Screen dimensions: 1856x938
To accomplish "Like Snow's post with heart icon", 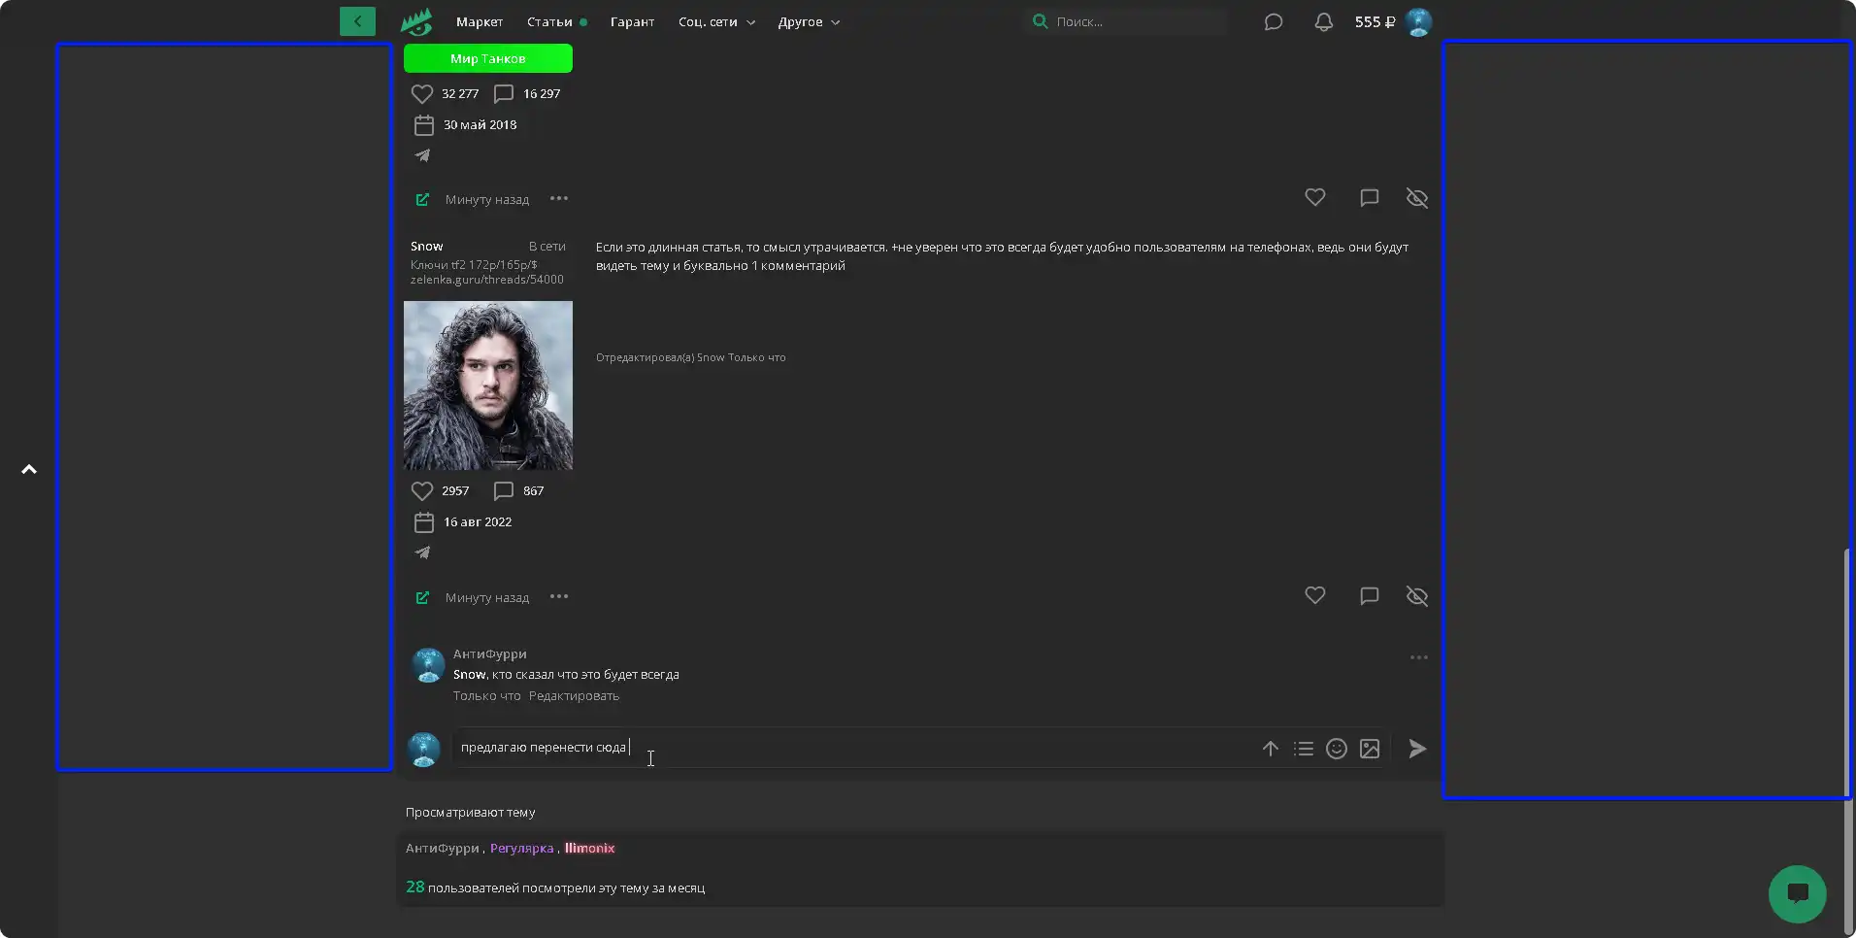I will click(1315, 595).
